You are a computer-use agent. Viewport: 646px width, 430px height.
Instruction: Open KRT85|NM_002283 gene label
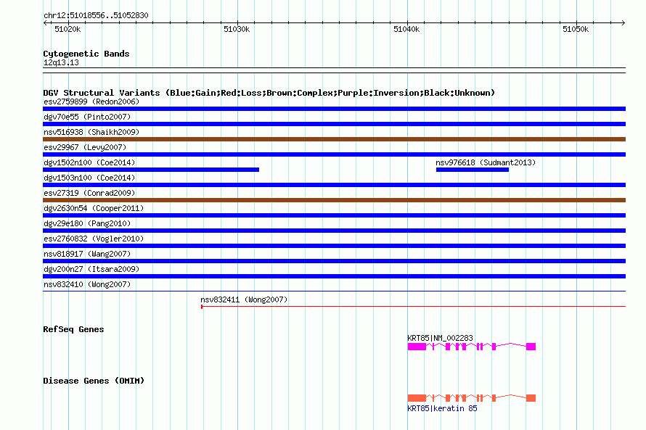pos(440,338)
